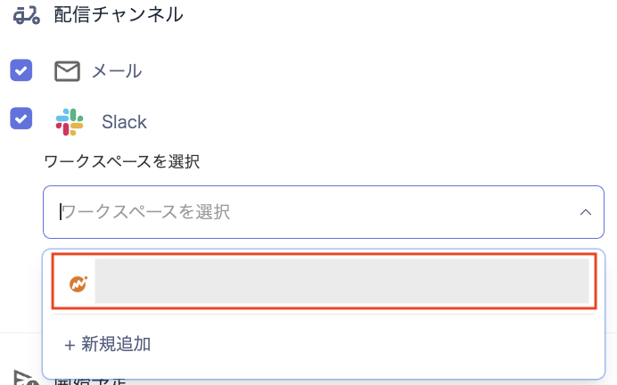Click the Slack label text
Viewport: 617px width, 385px height.
(124, 121)
